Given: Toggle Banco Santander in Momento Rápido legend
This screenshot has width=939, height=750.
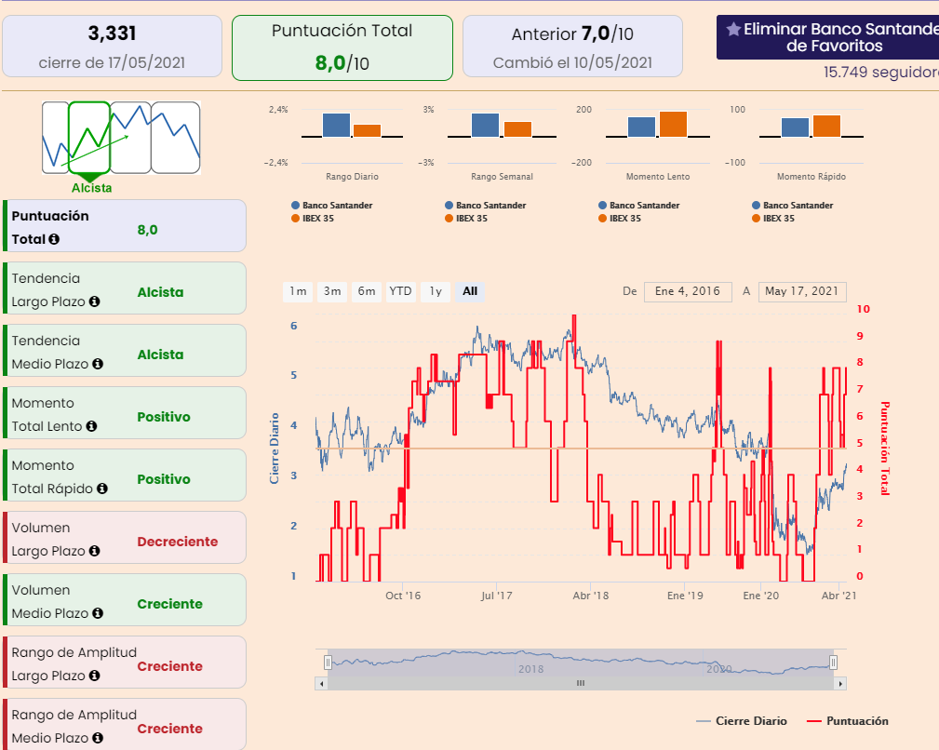Looking at the screenshot, I should pos(792,206).
